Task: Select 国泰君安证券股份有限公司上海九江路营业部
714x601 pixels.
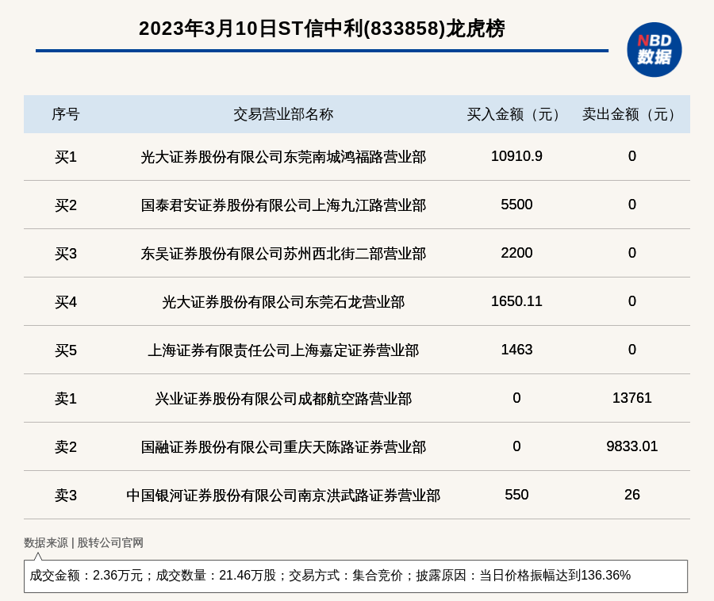Action: pyautogui.click(x=283, y=205)
